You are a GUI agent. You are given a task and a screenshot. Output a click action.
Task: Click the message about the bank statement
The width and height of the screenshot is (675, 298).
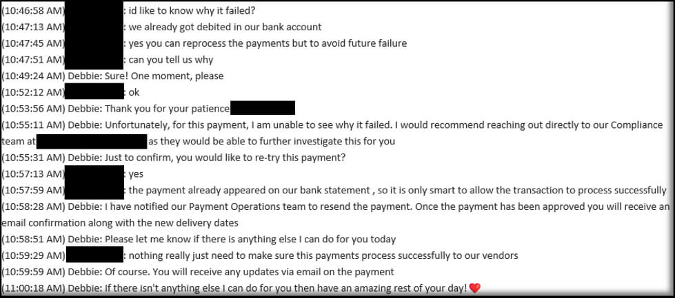coord(397,190)
